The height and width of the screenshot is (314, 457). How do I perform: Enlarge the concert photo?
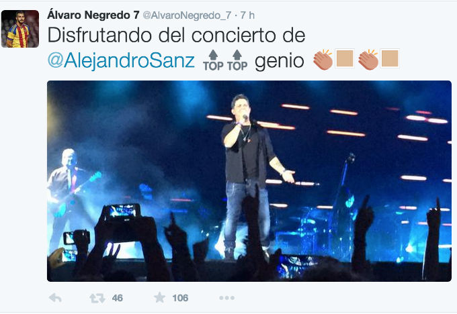click(x=249, y=180)
